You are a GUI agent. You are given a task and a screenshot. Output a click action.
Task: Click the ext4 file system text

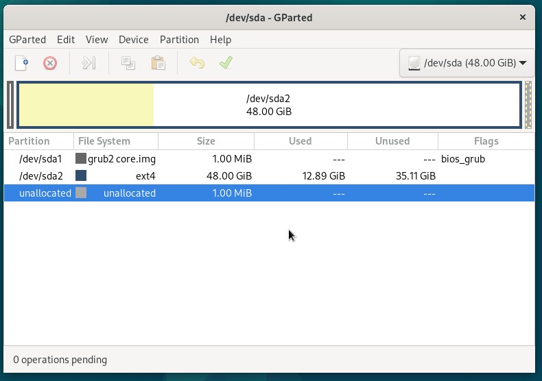(x=145, y=176)
